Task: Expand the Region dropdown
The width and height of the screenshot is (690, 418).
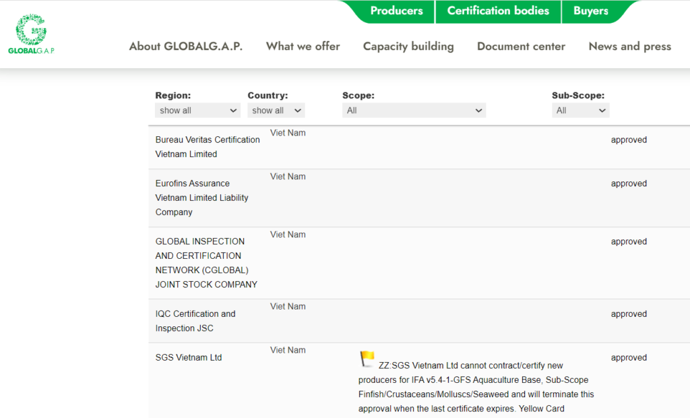Action: (x=197, y=111)
